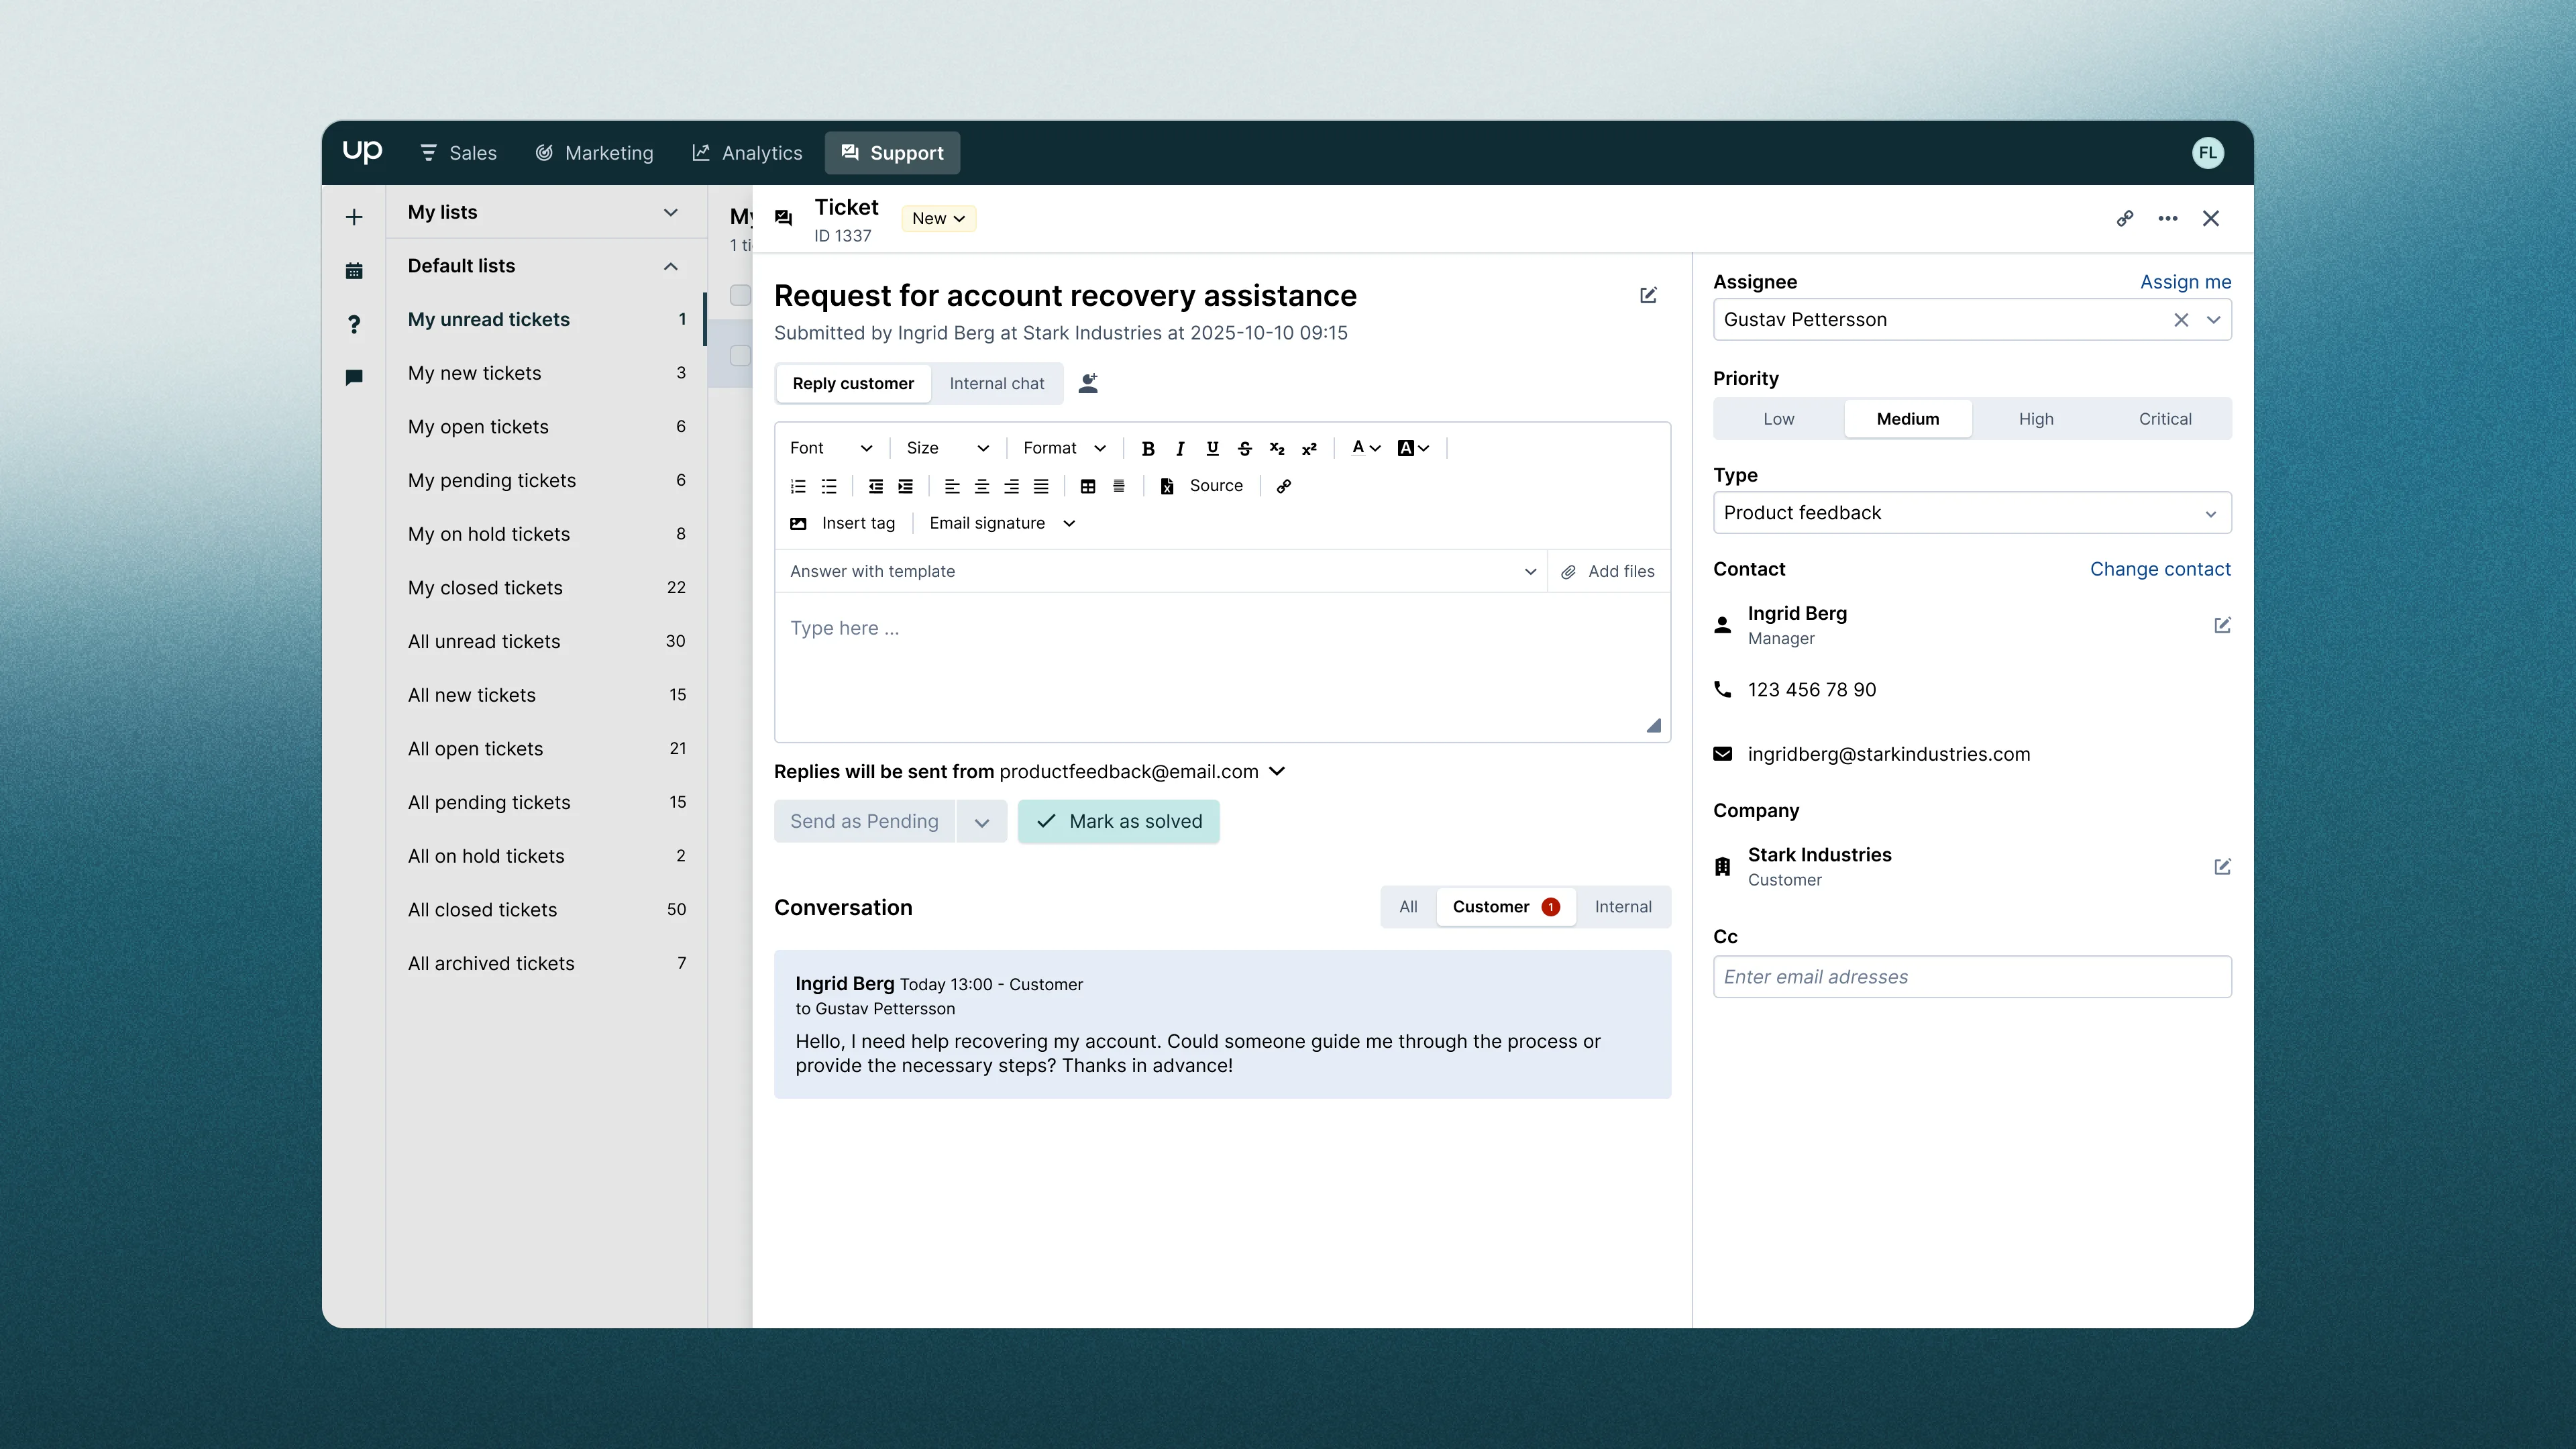
Task: Decrease indent in editor
Action: pyautogui.click(x=876, y=486)
